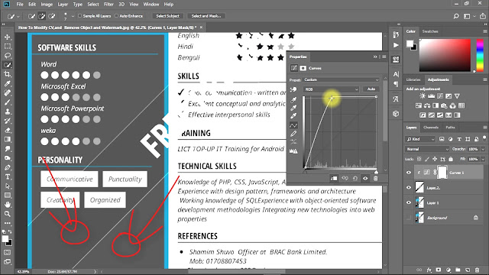
Task: Click the black point eyedropper in Curves
Action: 293,100
